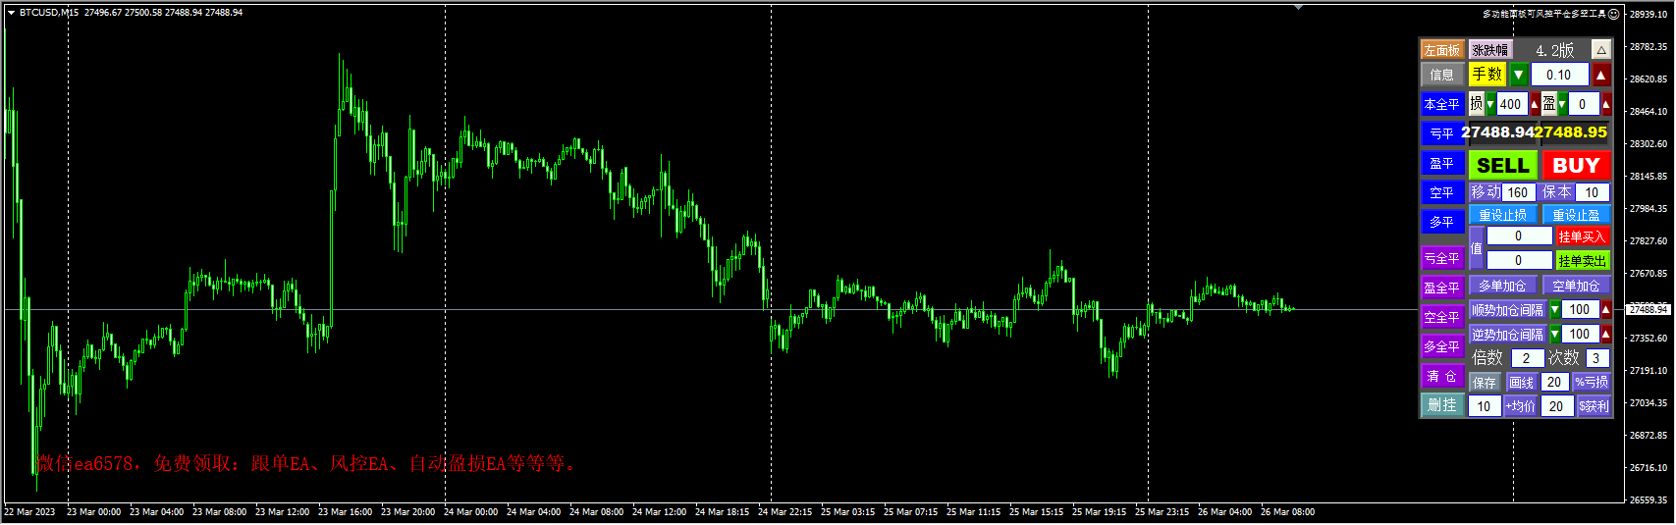Click the 左面板 button
Image resolution: width=1676 pixels, height=525 pixels.
(x=1442, y=50)
